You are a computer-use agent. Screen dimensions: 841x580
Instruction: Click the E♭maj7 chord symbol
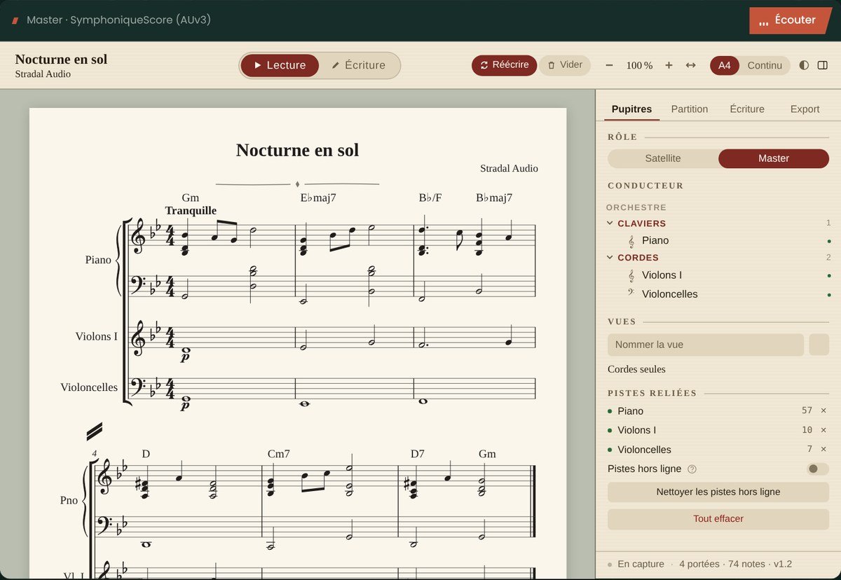[318, 198]
